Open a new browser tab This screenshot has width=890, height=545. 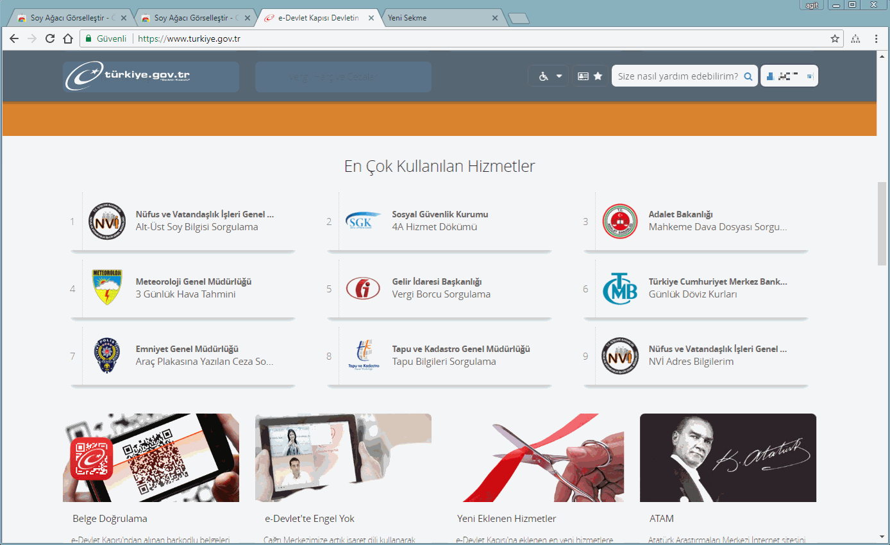coord(518,19)
